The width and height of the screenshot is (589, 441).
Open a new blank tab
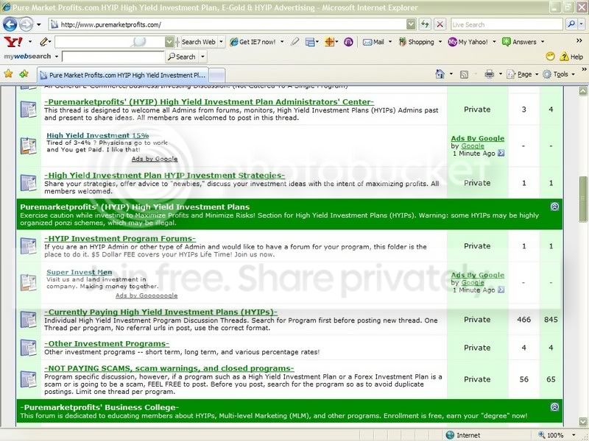click(x=216, y=76)
